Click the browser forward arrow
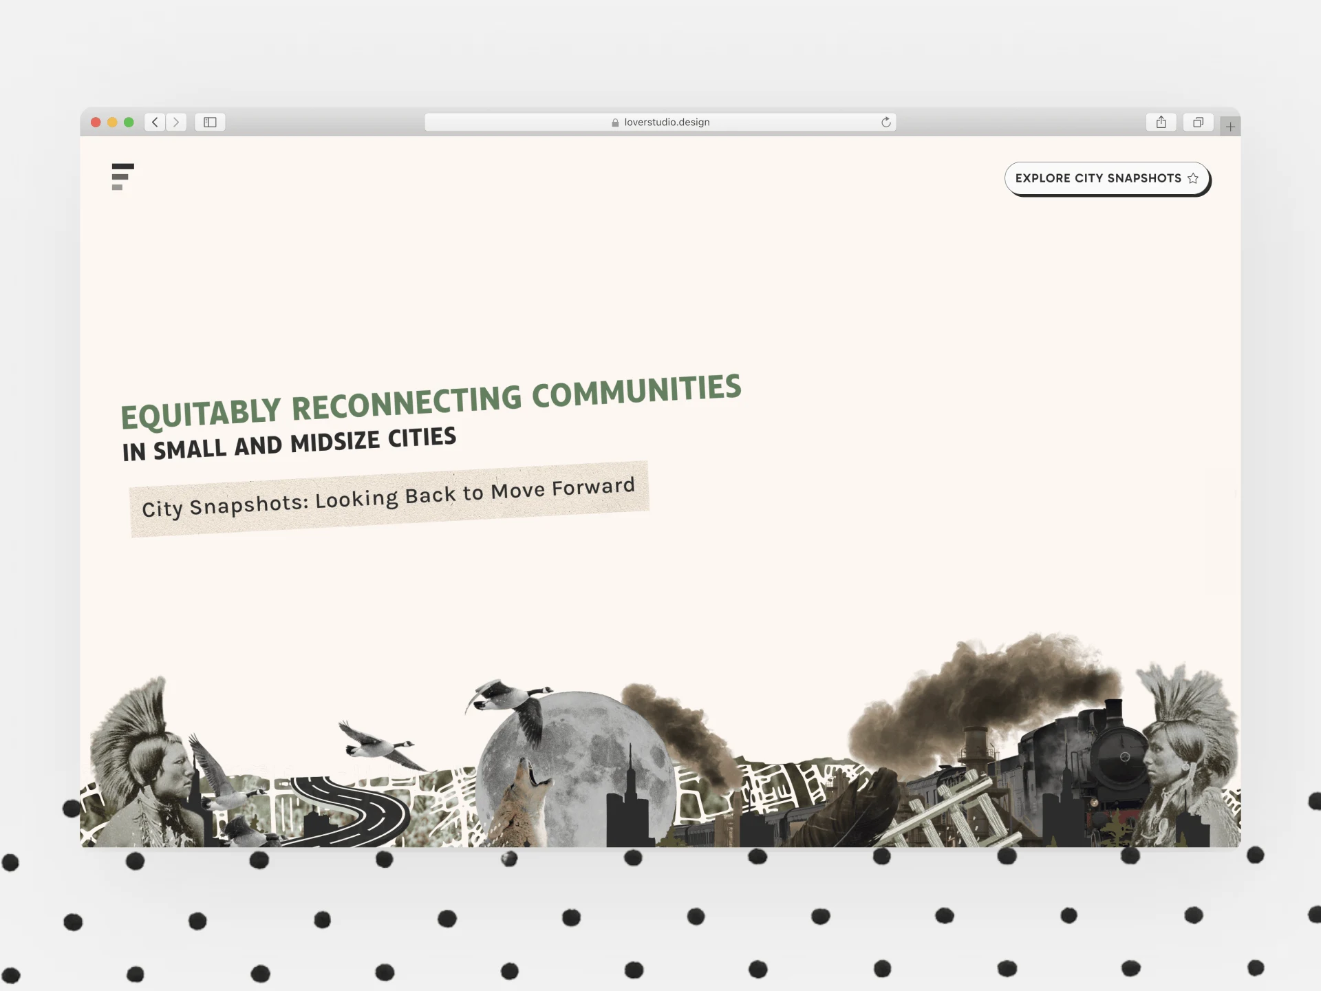Viewport: 1321px width, 991px height. (x=176, y=122)
